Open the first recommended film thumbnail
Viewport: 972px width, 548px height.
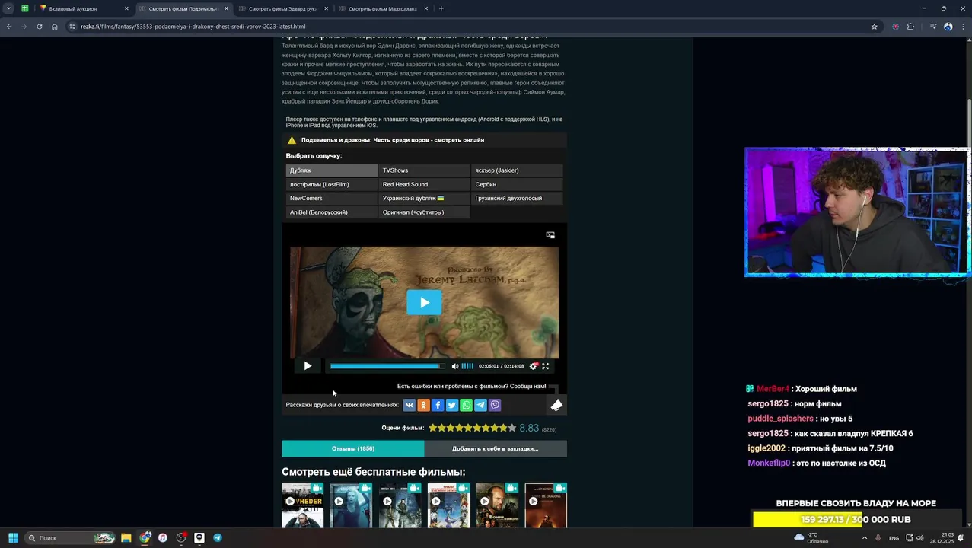(303, 505)
